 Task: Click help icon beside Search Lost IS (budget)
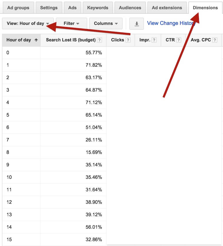(x=100, y=40)
